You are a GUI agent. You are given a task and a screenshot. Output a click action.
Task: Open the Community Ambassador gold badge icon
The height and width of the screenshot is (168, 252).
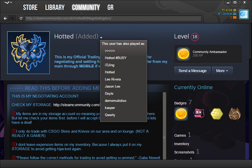pos(183,54)
